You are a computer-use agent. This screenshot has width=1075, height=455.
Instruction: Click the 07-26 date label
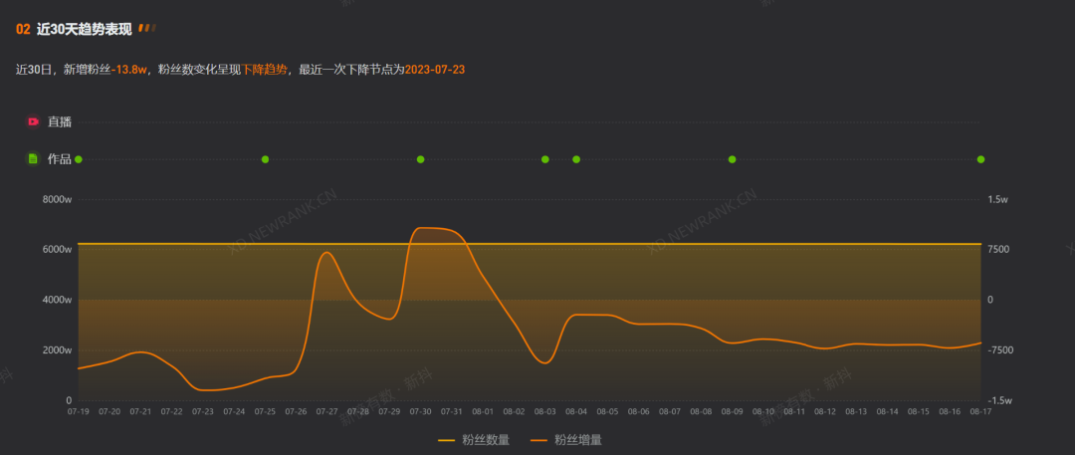pyautogui.click(x=297, y=412)
